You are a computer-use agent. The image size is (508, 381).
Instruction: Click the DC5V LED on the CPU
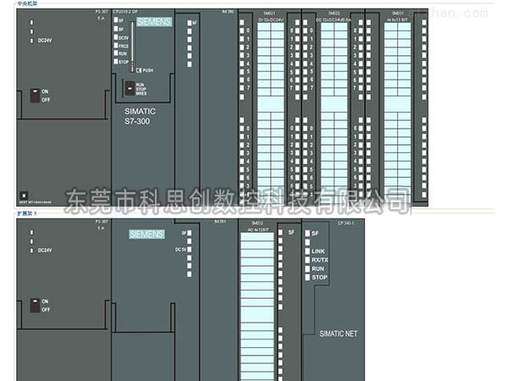(116, 37)
